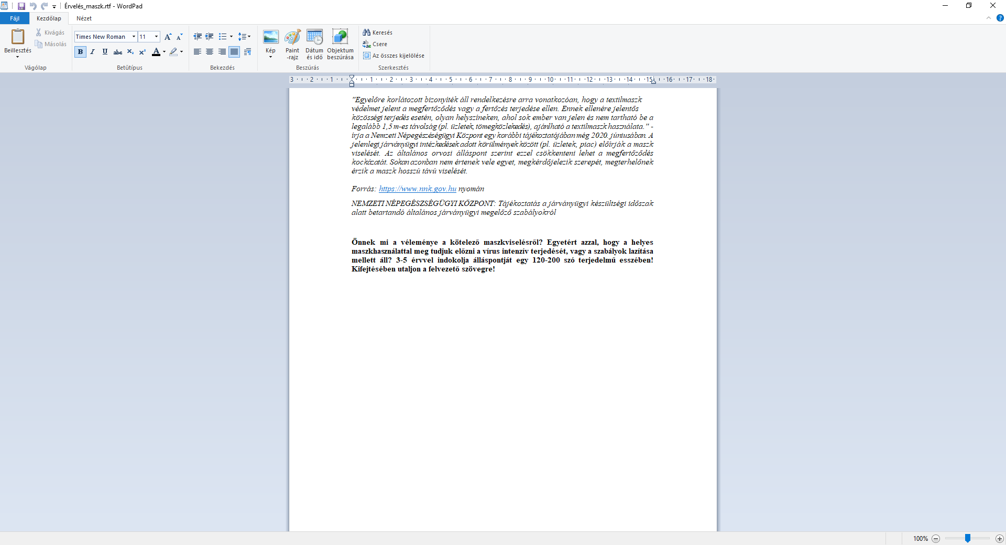Open the Csere replace tool
The height and width of the screenshot is (545, 1006).
pyautogui.click(x=375, y=44)
